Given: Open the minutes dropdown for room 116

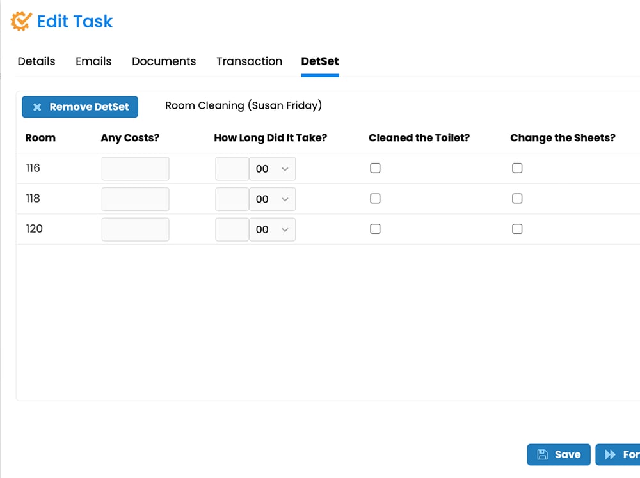Looking at the screenshot, I should pyautogui.click(x=273, y=168).
